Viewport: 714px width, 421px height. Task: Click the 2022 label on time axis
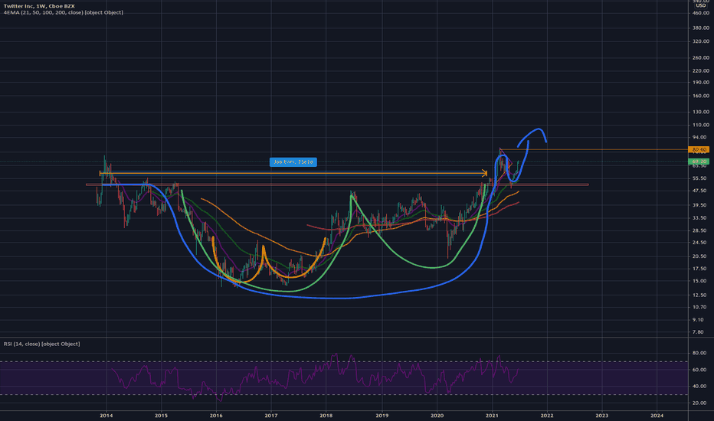(547, 415)
